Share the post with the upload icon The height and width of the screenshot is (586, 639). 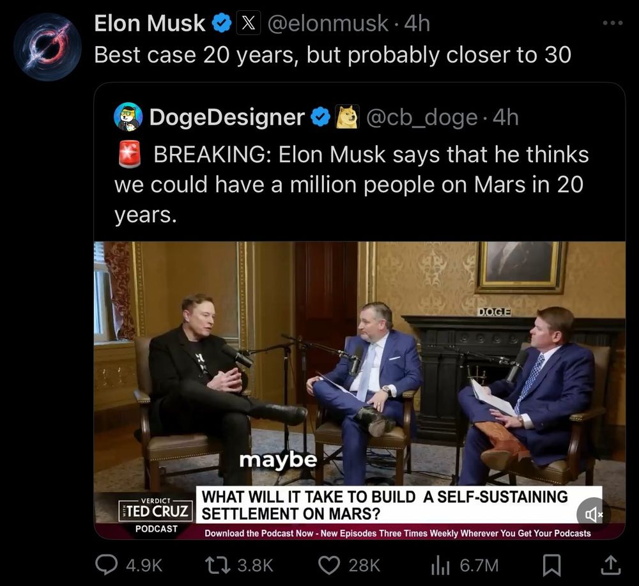coord(610,565)
